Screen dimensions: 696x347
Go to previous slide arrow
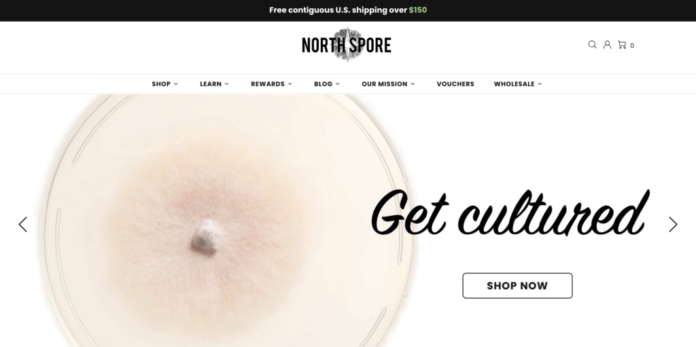[x=22, y=225]
